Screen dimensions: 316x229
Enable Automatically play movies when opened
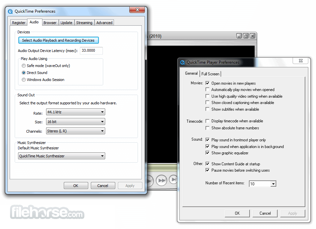(207, 89)
